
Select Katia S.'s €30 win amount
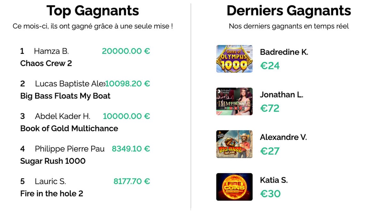(x=270, y=194)
